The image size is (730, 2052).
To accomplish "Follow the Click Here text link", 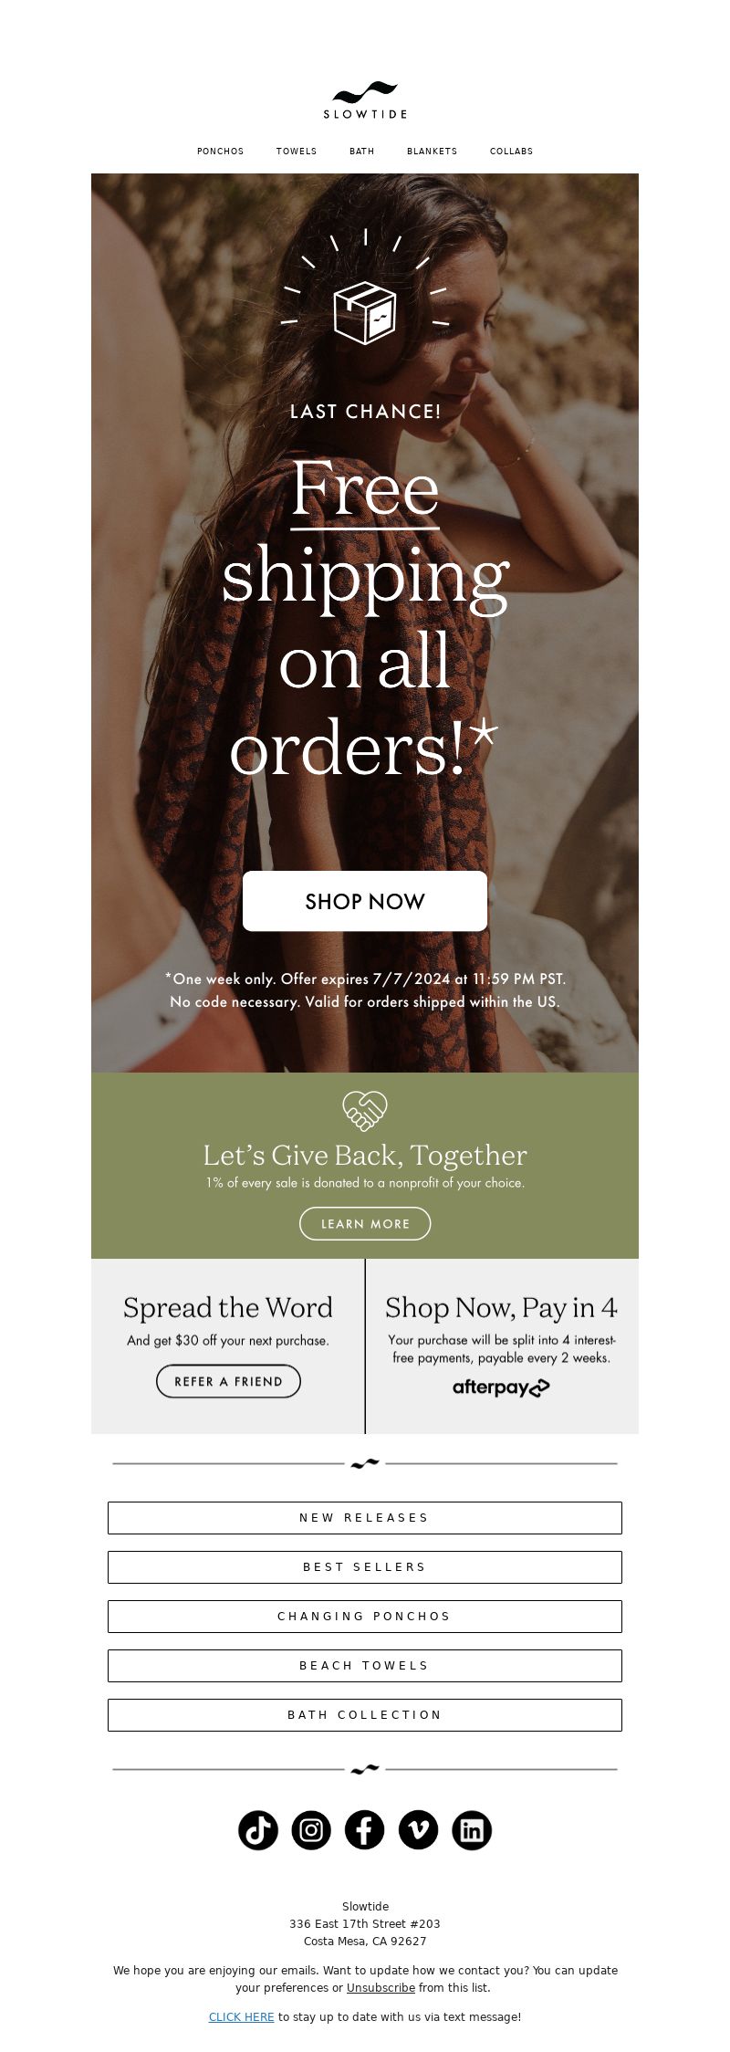I will pos(242,2016).
